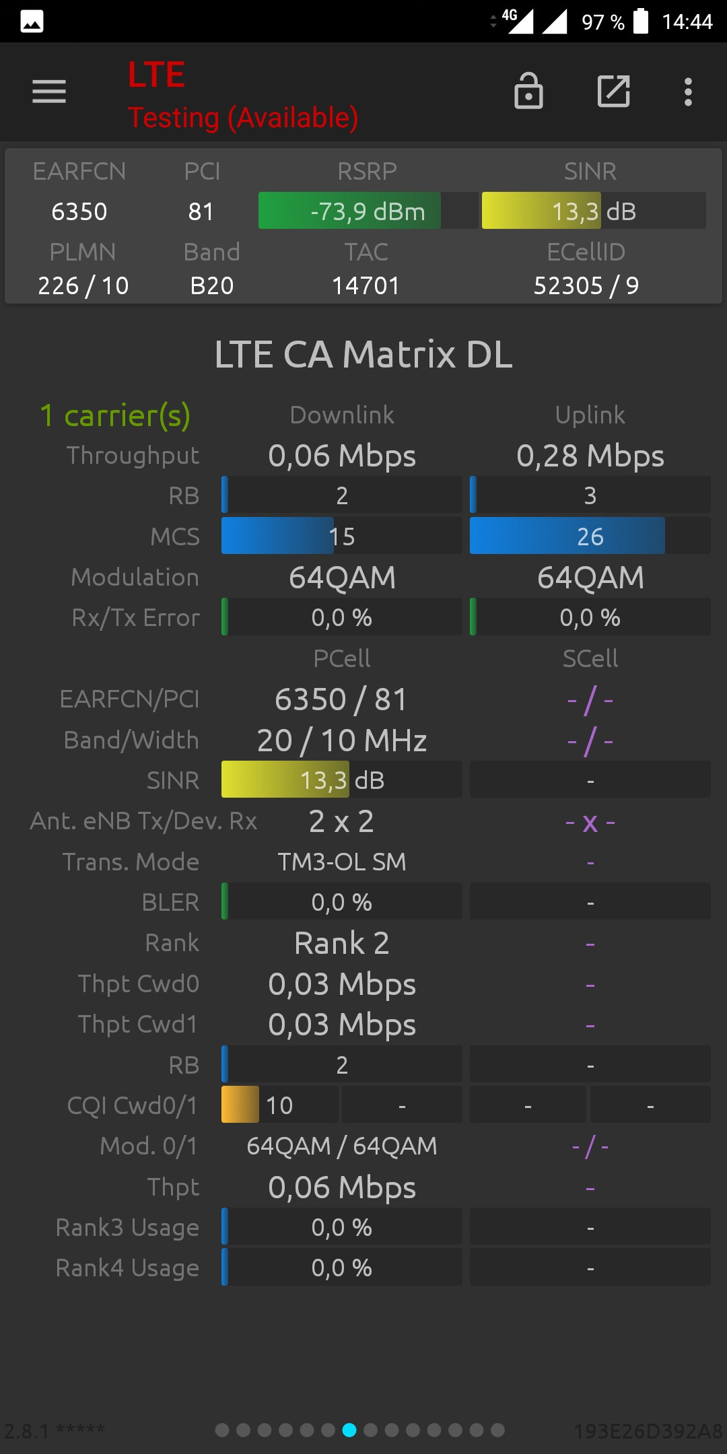Open the three-dot overflow menu
Image resolution: width=727 pixels, height=1454 pixels.
point(688,92)
